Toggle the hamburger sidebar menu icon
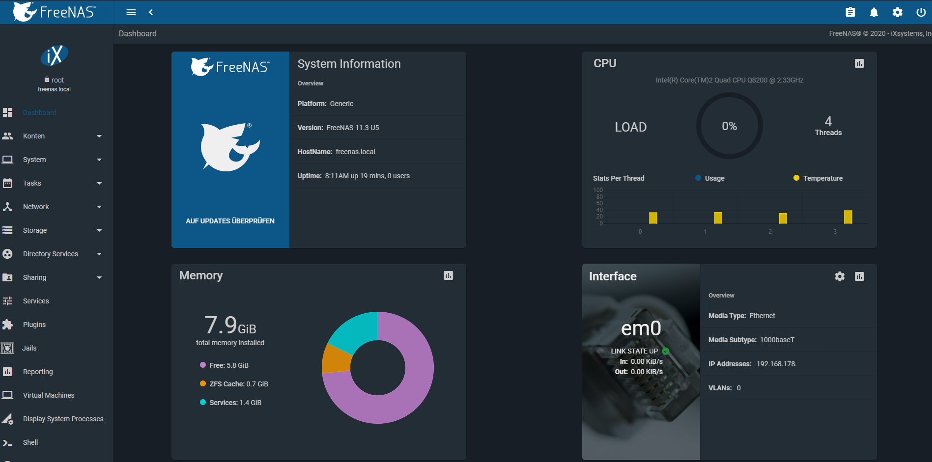 pyautogui.click(x=131, y=12)
